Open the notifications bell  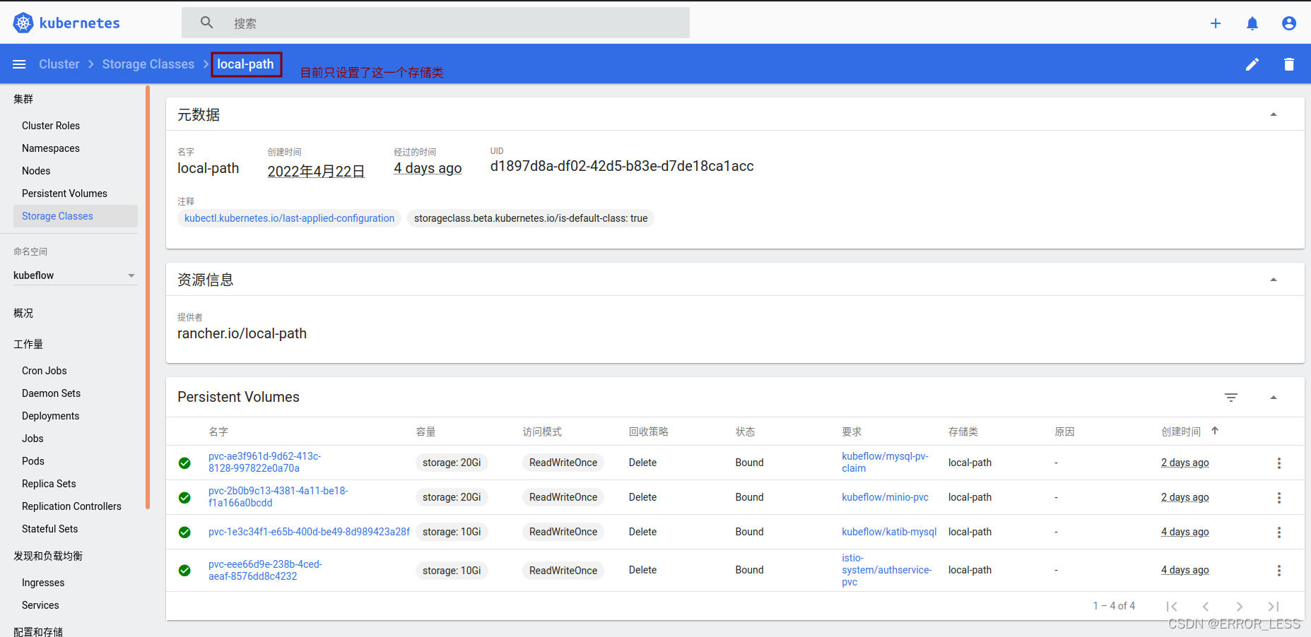point(1252,23)
